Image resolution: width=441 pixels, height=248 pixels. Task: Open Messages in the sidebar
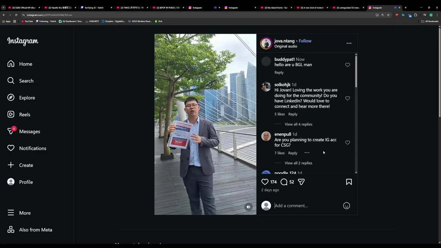(23, 131)
